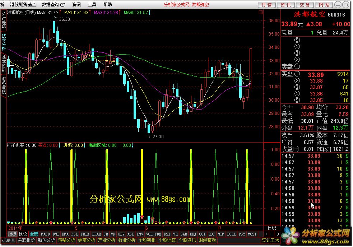Select the DMA indicator
The image size is (353, 247).
(x=65, y=234)
